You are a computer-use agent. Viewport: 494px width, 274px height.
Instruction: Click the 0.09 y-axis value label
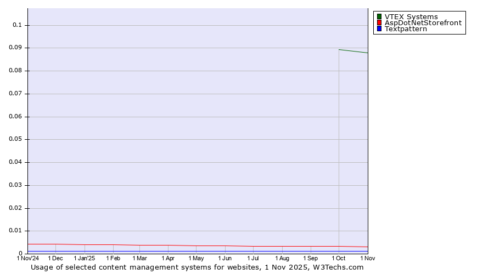pyautogui.click(x=15, y=48)
